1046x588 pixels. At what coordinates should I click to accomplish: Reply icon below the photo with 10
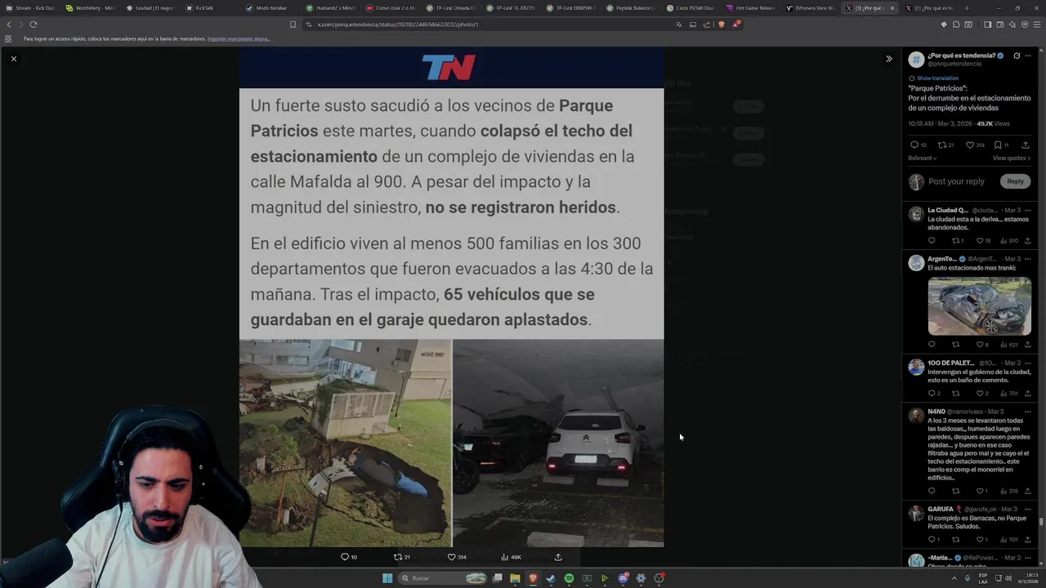345,557
